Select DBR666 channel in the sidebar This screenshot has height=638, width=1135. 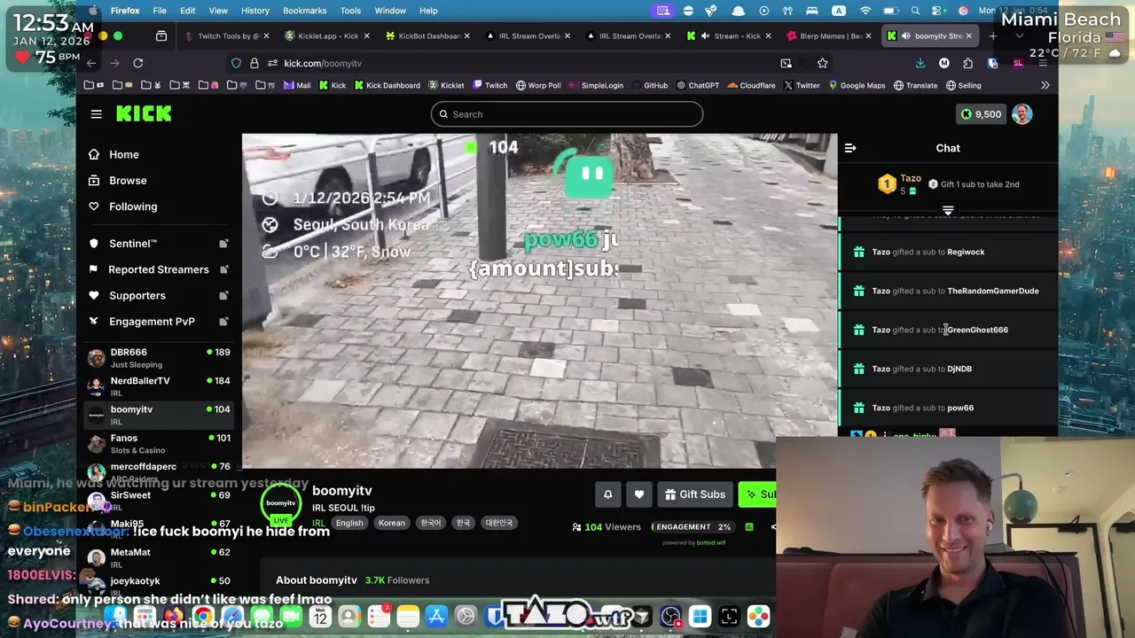pos(159,357)
